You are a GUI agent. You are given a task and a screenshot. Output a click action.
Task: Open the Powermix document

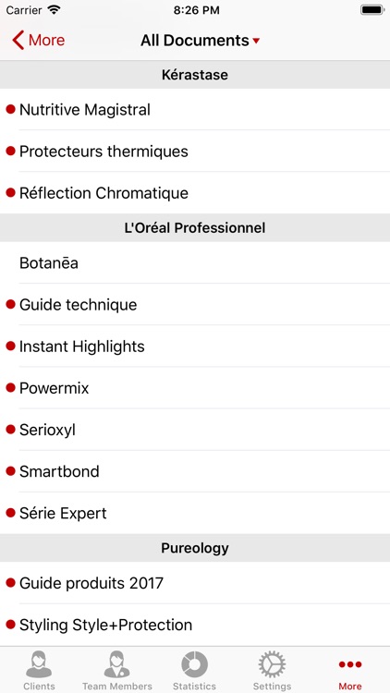[195, 387]
